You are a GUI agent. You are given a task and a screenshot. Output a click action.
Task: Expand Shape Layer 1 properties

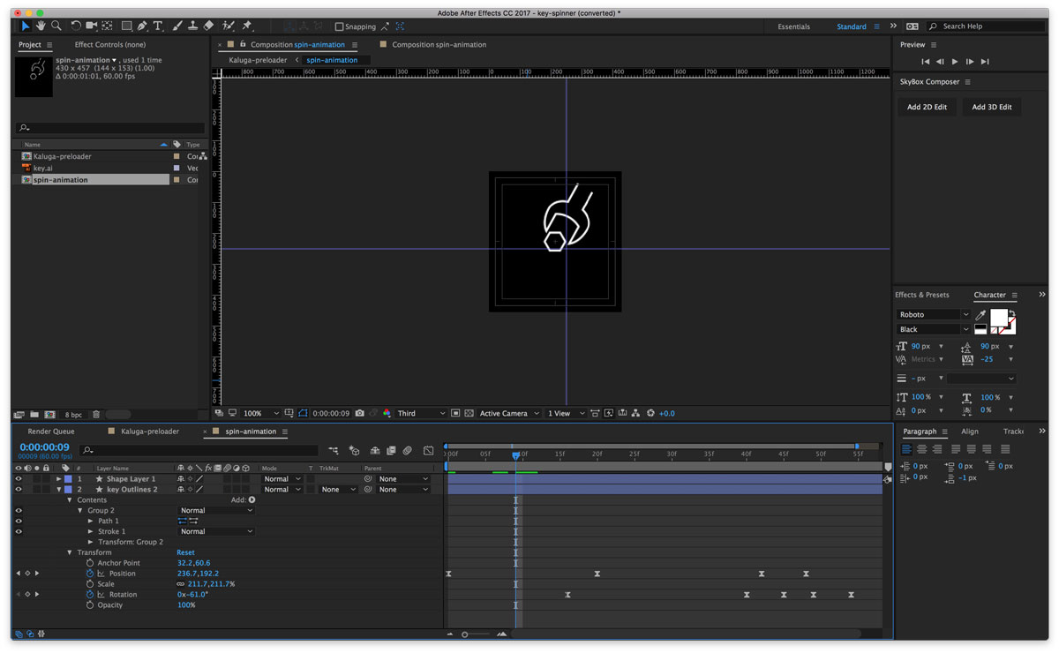tap(59, 479)
